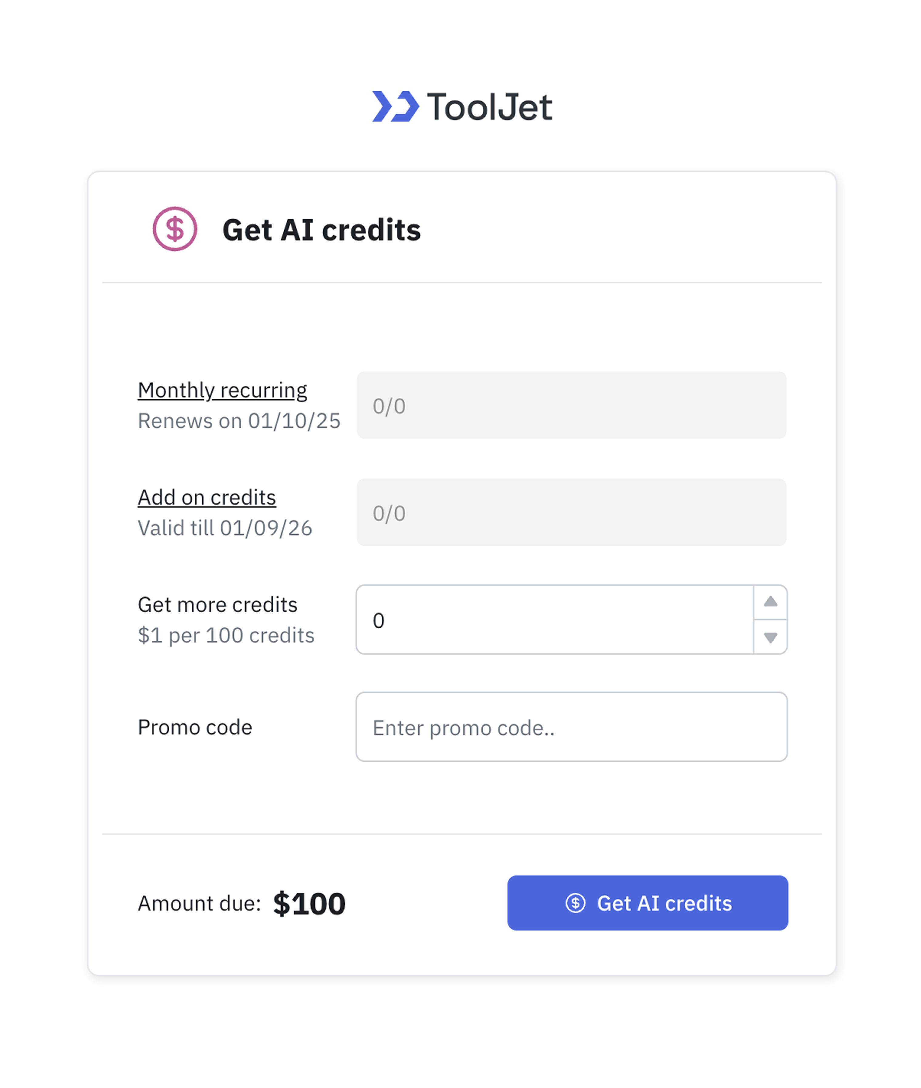Focus the Get more credits number input
The width and height of the screenshot is (921, 1088).
point(553,620)
